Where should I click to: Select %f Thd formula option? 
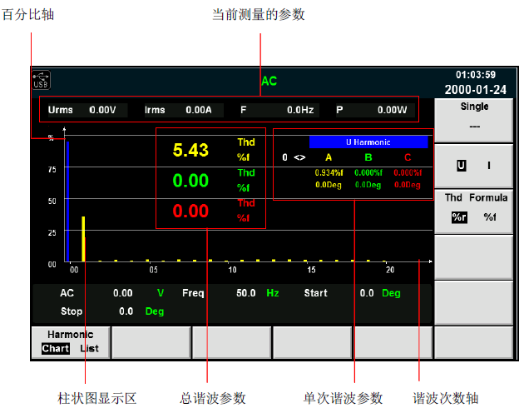click(x=490, y=217)
